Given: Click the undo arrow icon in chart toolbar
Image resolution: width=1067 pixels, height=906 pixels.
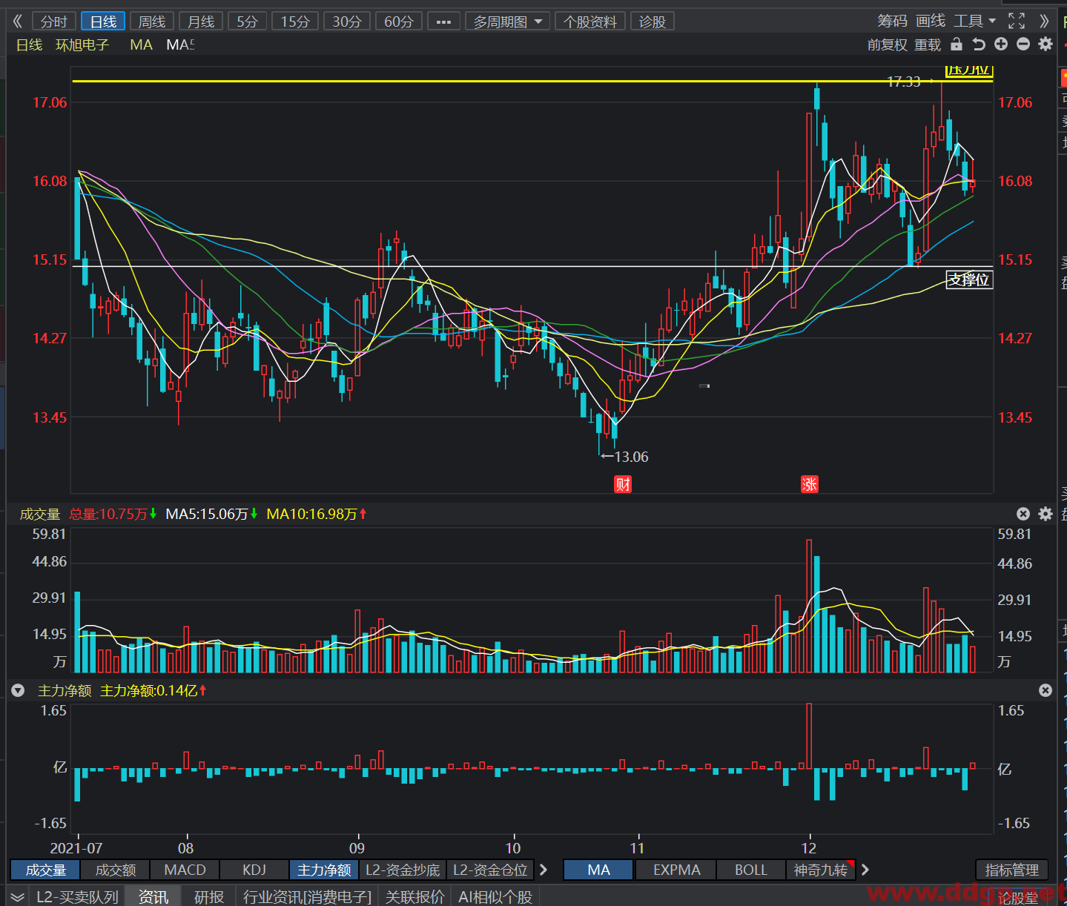Looking at the screenshot, I should coord(979,44).
